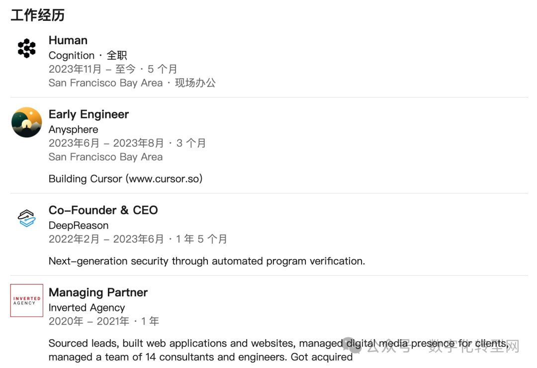Open the DeepReason company name text
The height and width of the screenshot is (368, 537).
(x=78, y=225)
